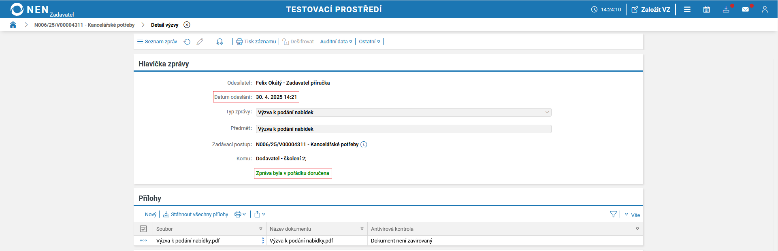Click Tisk záznamu to print record

256,42
